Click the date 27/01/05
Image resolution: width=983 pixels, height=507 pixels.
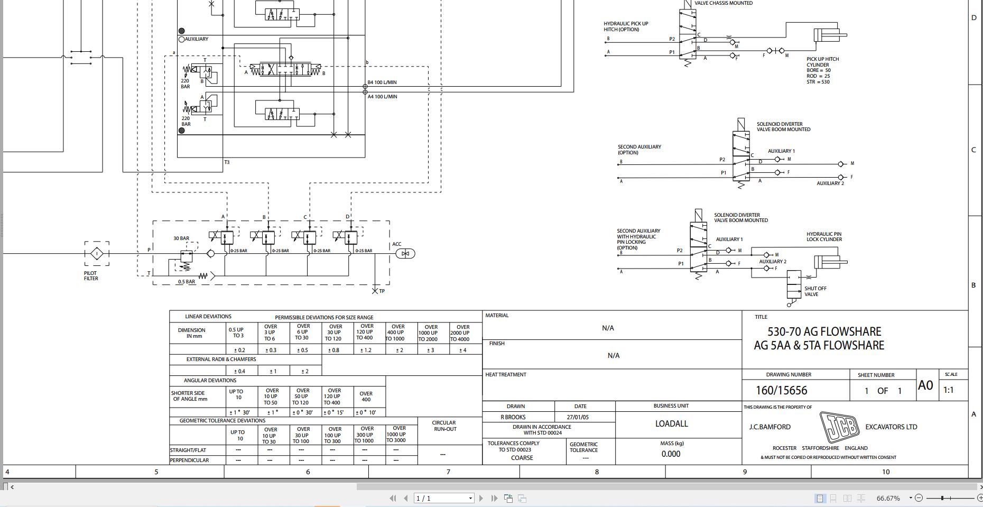pos(578,417)
